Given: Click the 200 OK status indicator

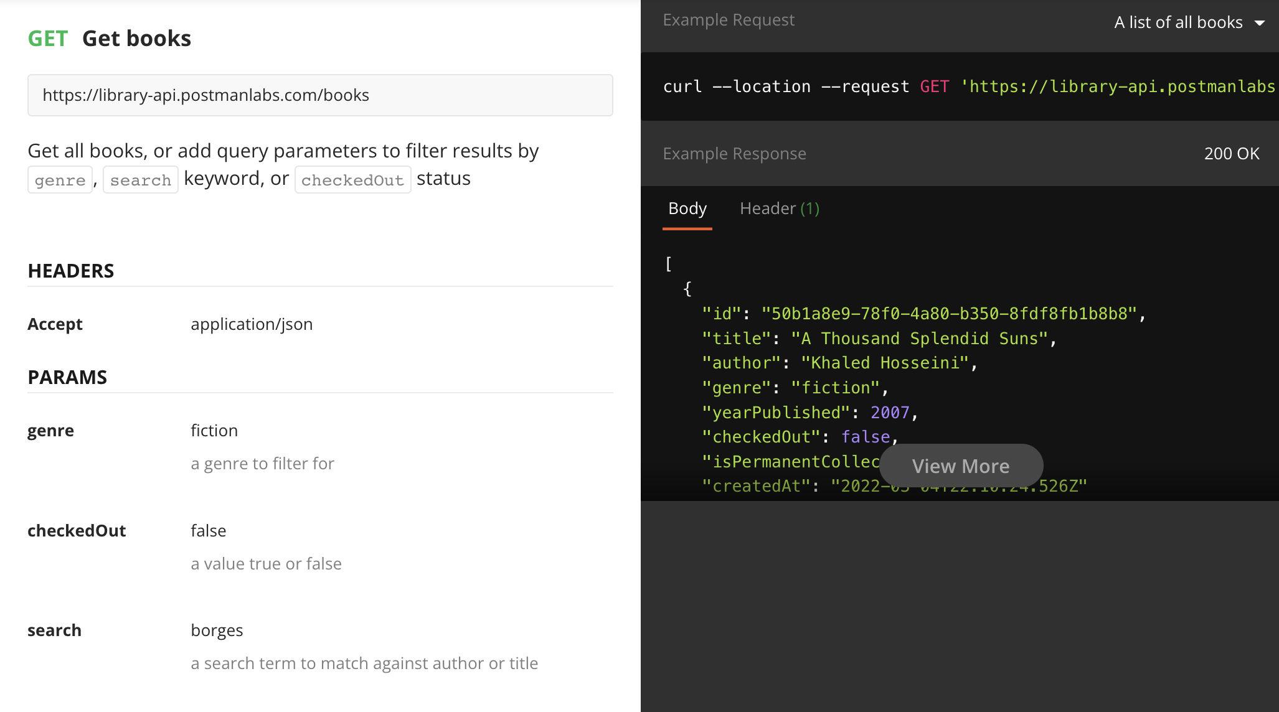Looking at the screenshot, I should pyautogui.click(x=1230, y=153).
